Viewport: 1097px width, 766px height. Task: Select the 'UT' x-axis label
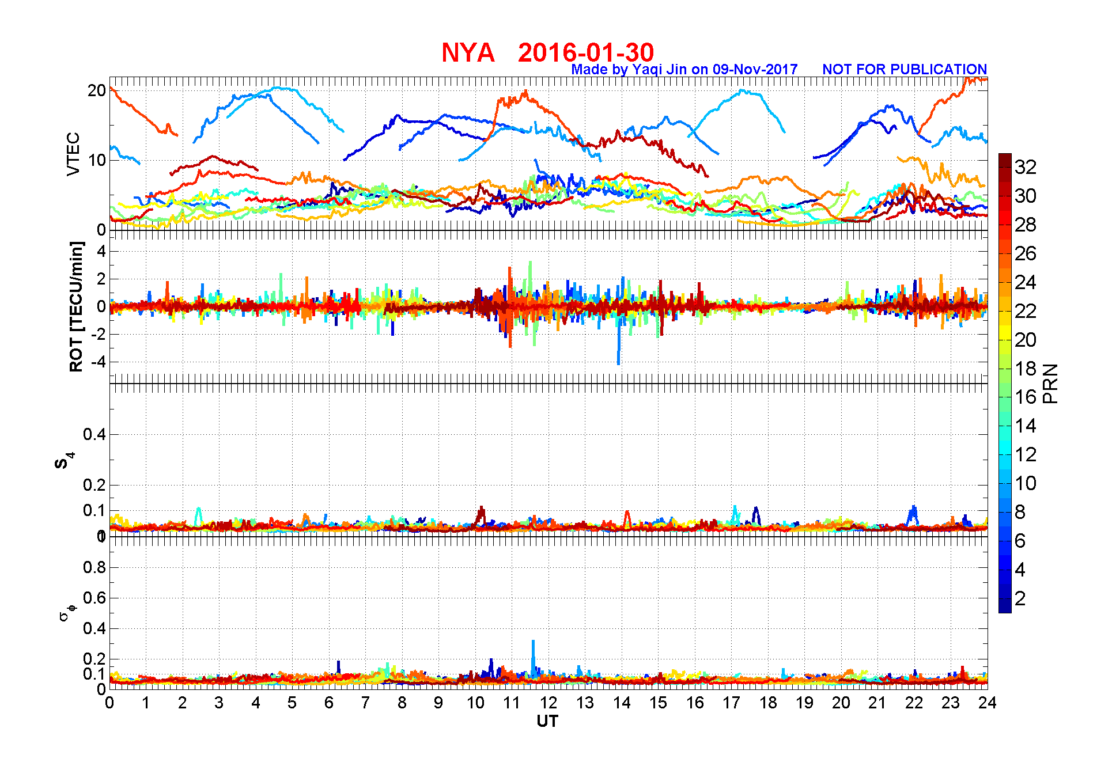[x=547, y=721]
